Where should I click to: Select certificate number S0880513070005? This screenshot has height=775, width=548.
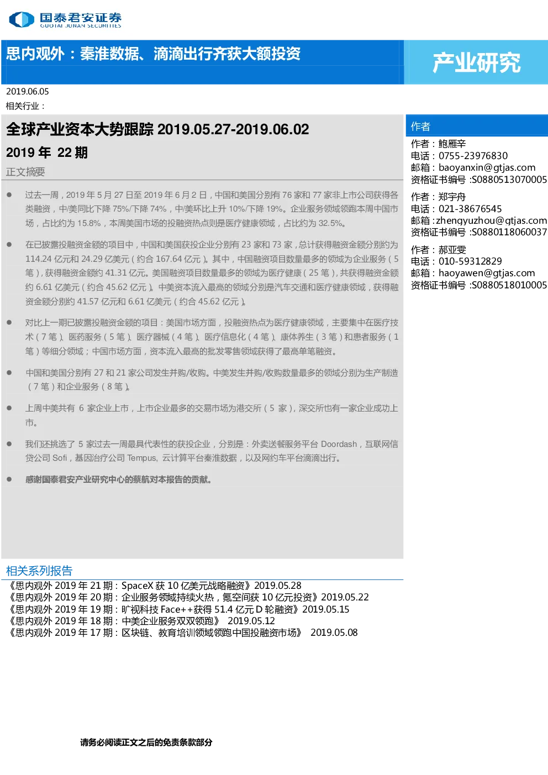pos(509,180)
